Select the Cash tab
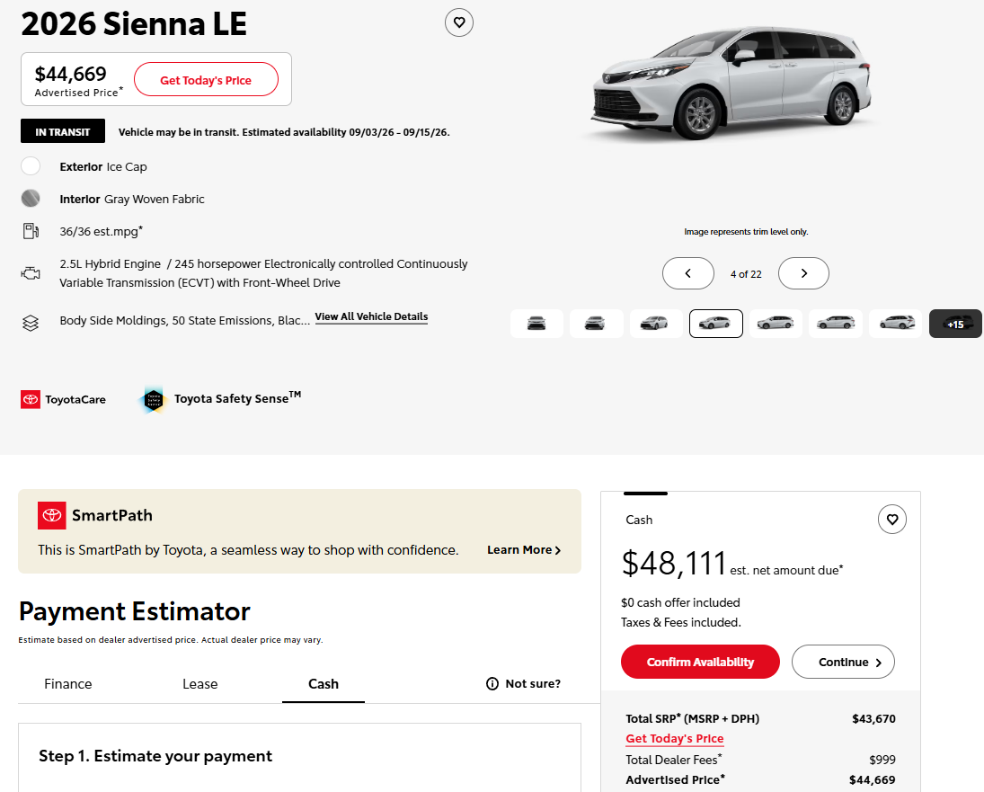Image resolution: width=984 pixels, height=792 pixels. [324, 684]
